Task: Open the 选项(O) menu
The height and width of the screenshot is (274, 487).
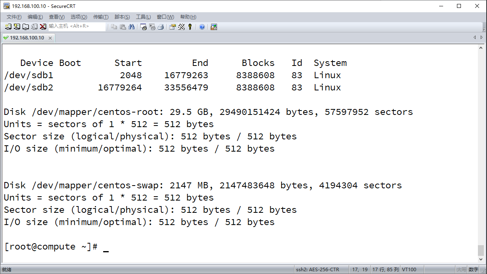Action: 79,17
